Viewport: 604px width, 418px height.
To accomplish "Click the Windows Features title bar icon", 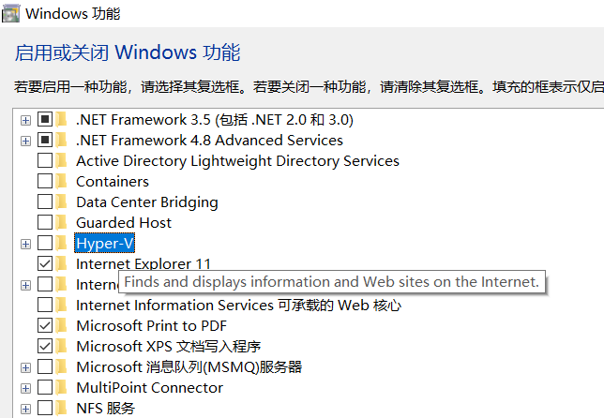I will click(x=10, y=14).
